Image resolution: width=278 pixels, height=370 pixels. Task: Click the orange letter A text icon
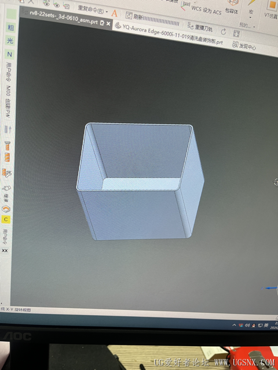point(115,13)
